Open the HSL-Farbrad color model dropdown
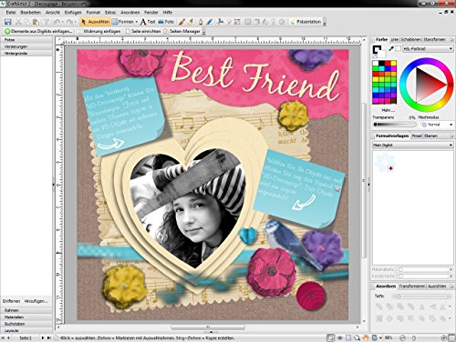Image resolution: width=456 pixels, height=342 pixels. 428,48
